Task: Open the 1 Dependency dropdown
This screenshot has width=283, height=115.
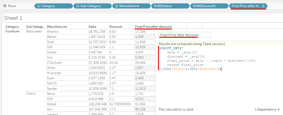Action: (267, 110)
